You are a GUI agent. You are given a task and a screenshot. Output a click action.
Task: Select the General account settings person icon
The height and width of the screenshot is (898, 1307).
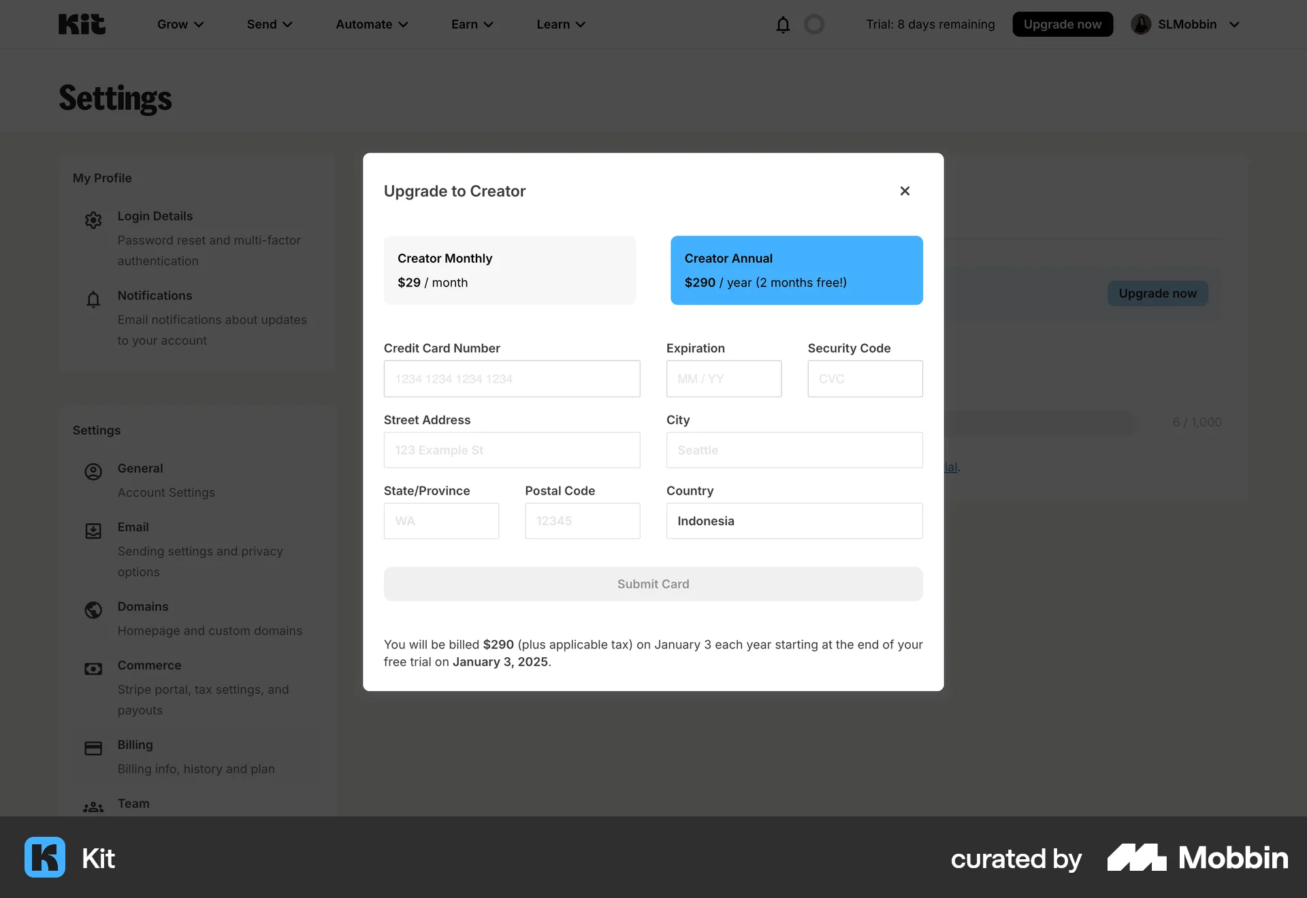(93, 471)
